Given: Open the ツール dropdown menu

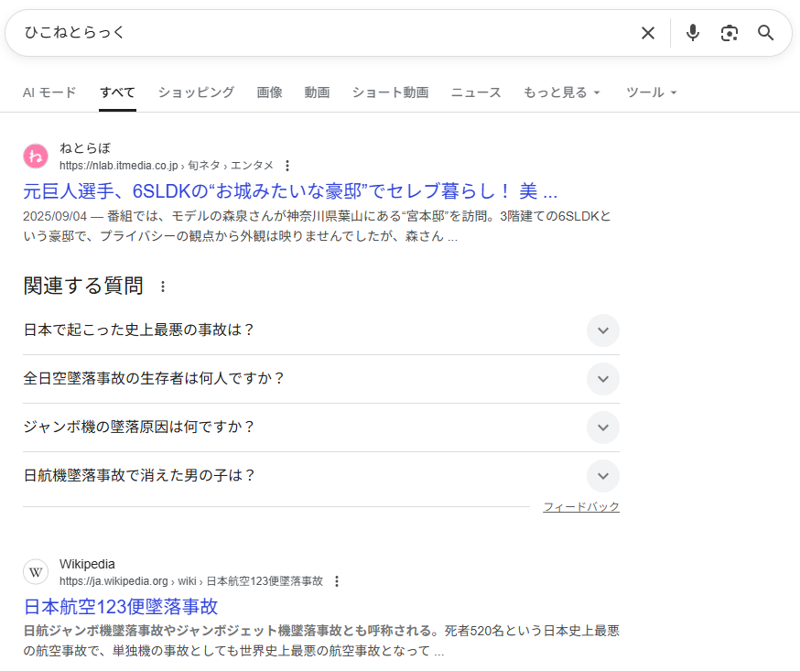Looking at the screenshot, I should pyautogui.click(x=651, y=92).
